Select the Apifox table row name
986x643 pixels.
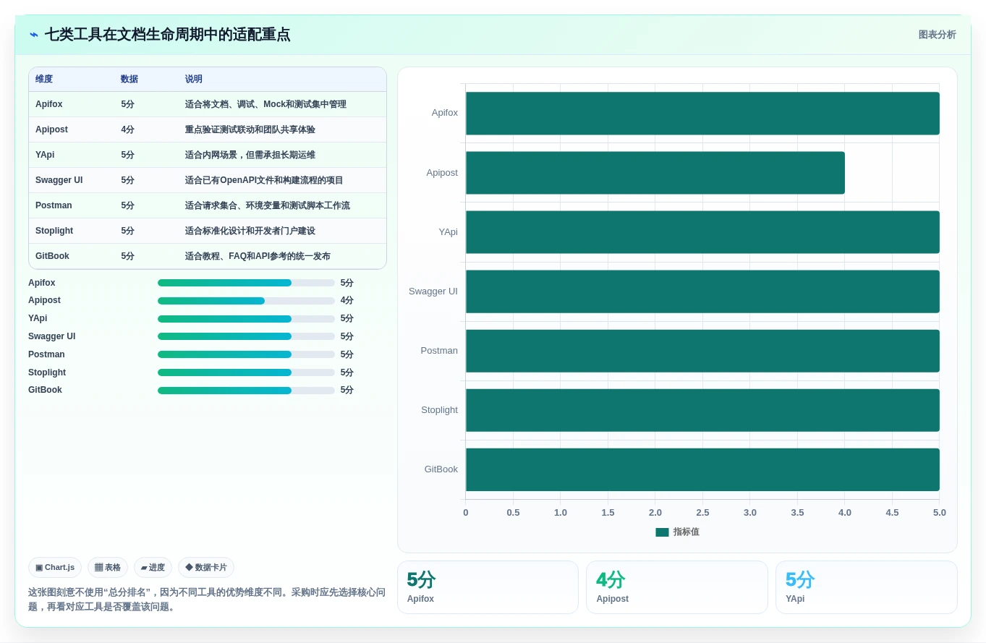[x=49, y=104]
